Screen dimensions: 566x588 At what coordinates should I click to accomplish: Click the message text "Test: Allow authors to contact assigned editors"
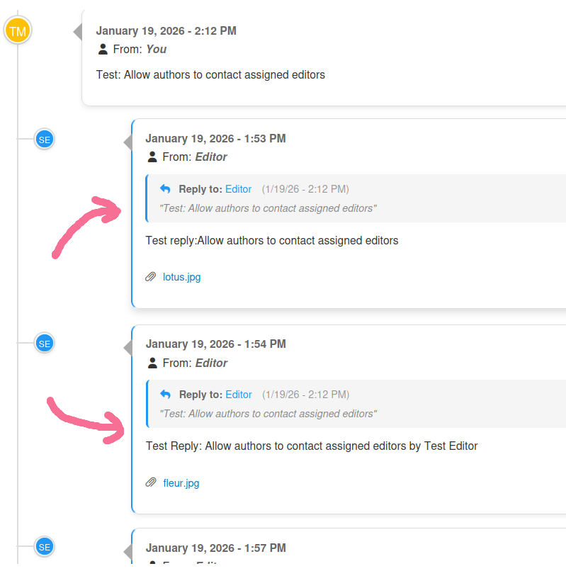[x=210, y=74]
